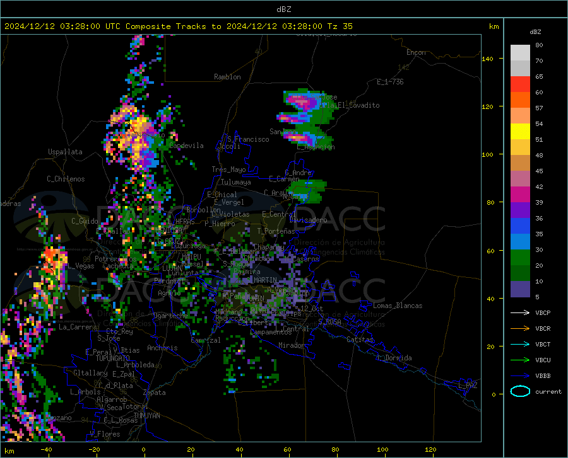
Task: Click the blue VBBB arrow icon in legend
Action: [520, 375]
